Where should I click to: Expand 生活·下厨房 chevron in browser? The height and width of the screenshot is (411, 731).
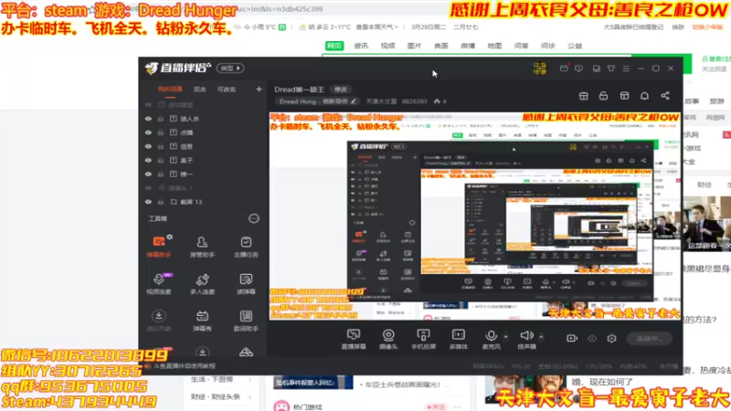pos(250,380)
